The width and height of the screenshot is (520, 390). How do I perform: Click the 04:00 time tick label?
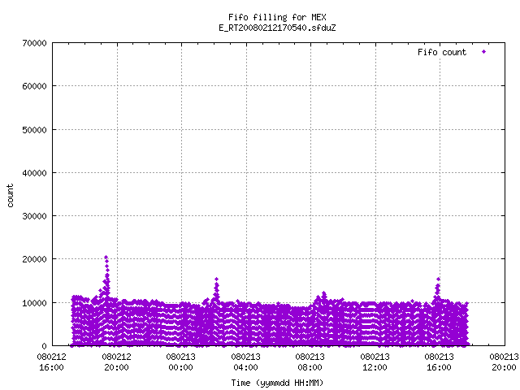(245, 367)
